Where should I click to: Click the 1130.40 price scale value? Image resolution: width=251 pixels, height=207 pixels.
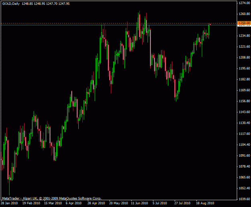click(x=244, y=123)
